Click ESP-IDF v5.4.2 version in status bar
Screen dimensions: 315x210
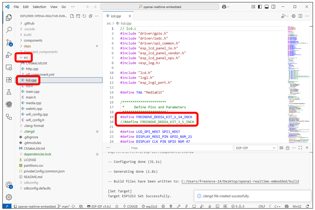click(99, 206)
